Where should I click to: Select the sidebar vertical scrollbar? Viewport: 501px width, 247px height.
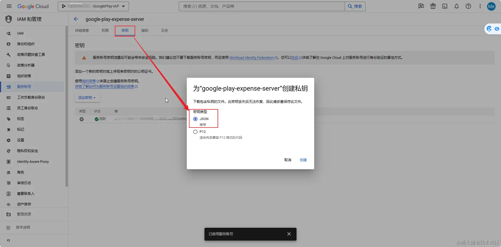[67, 106]
